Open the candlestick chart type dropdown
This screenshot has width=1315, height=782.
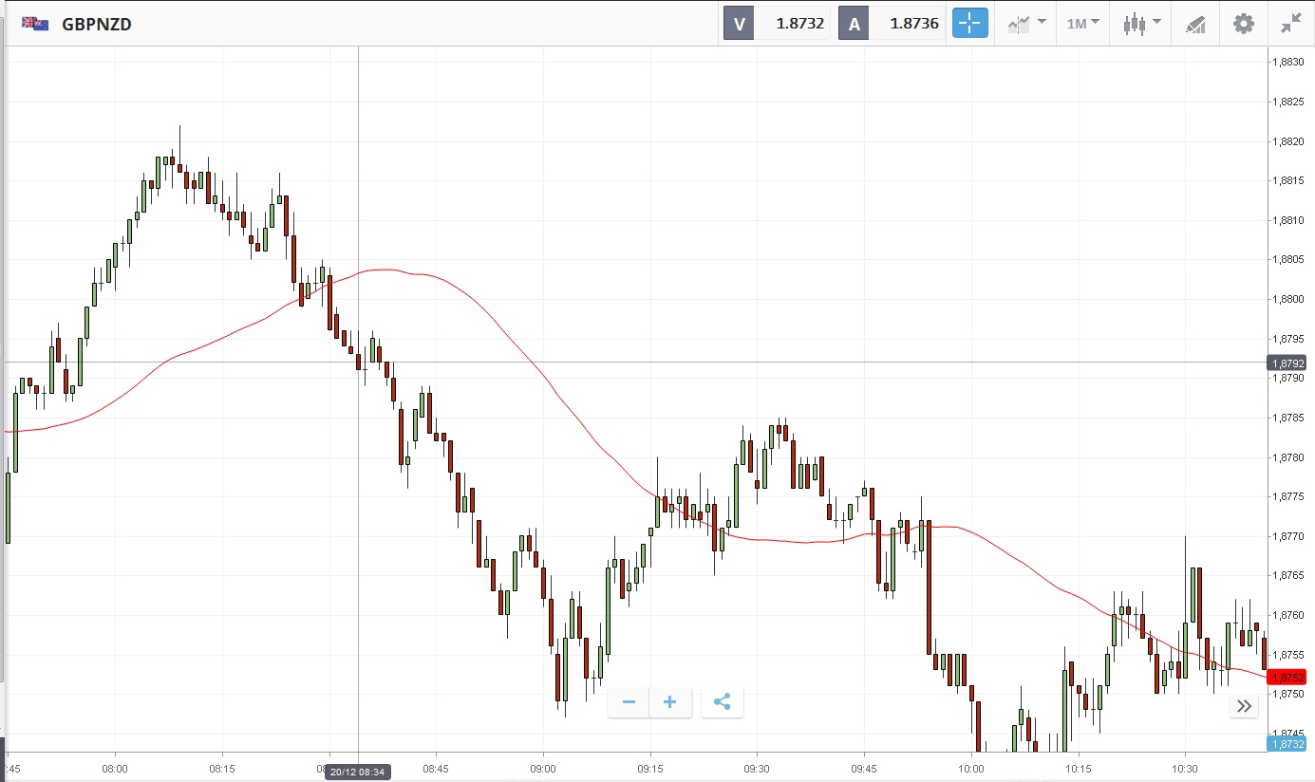pos(1140,24)
